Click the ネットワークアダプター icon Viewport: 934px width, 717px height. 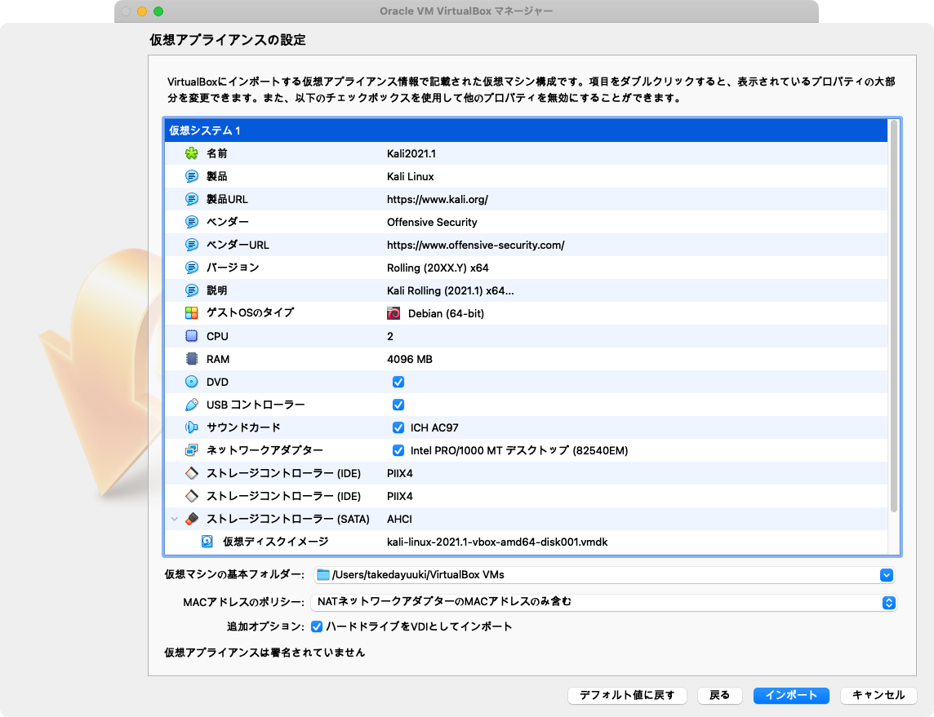[191, 449]
